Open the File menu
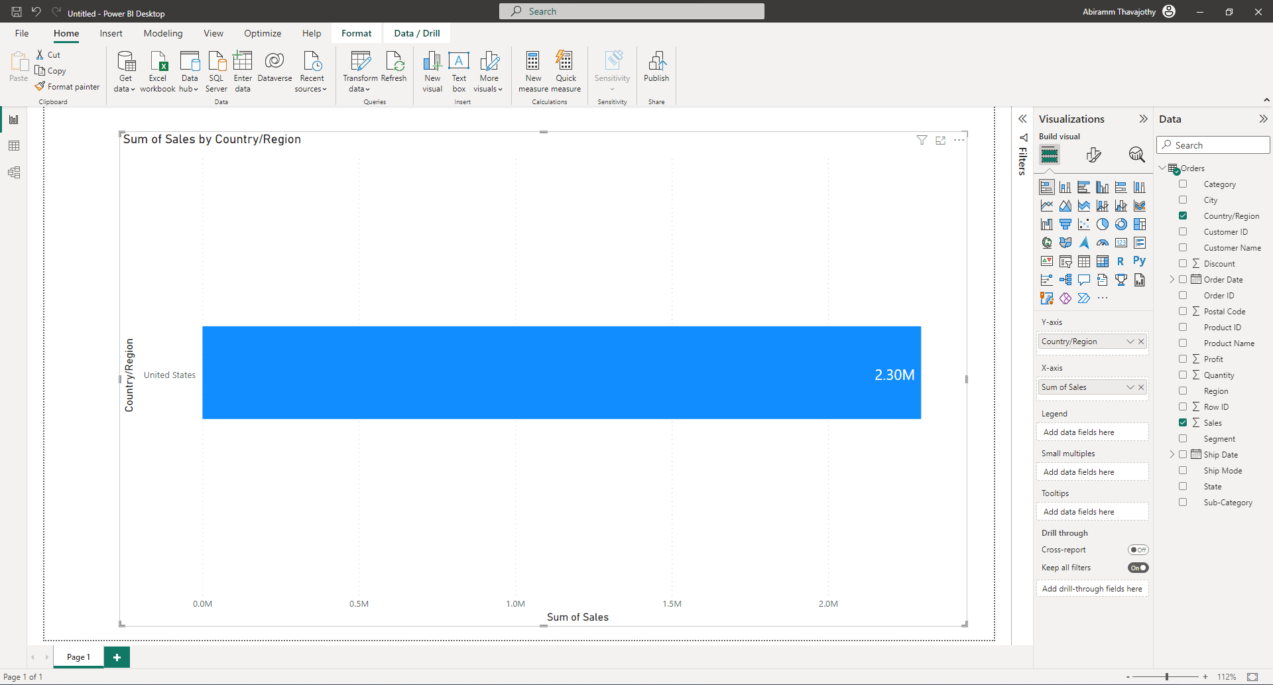Image resolution: width=1273 pixels, height=685 pixels. click(22, 34)
